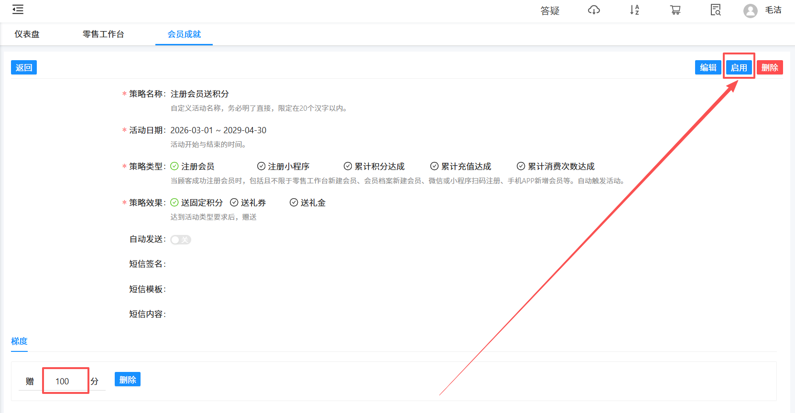Collapse the sidebar menu icon
795x413 pixels.
point(18,10)
